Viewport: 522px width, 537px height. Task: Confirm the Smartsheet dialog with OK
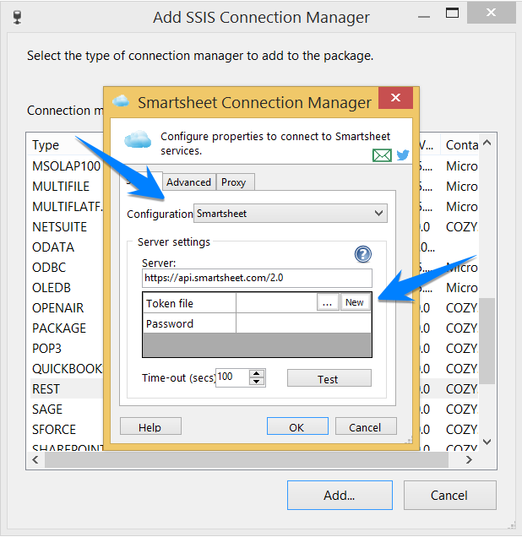(297, 426)
